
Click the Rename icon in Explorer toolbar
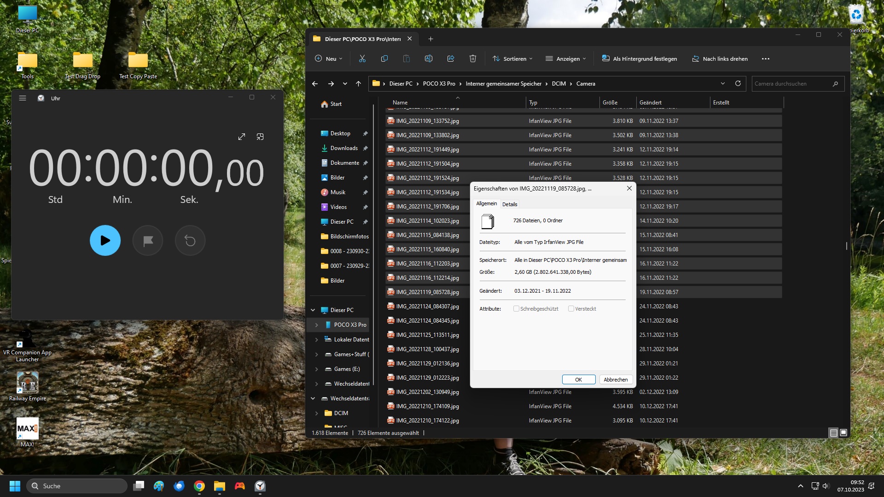[428, 58]
